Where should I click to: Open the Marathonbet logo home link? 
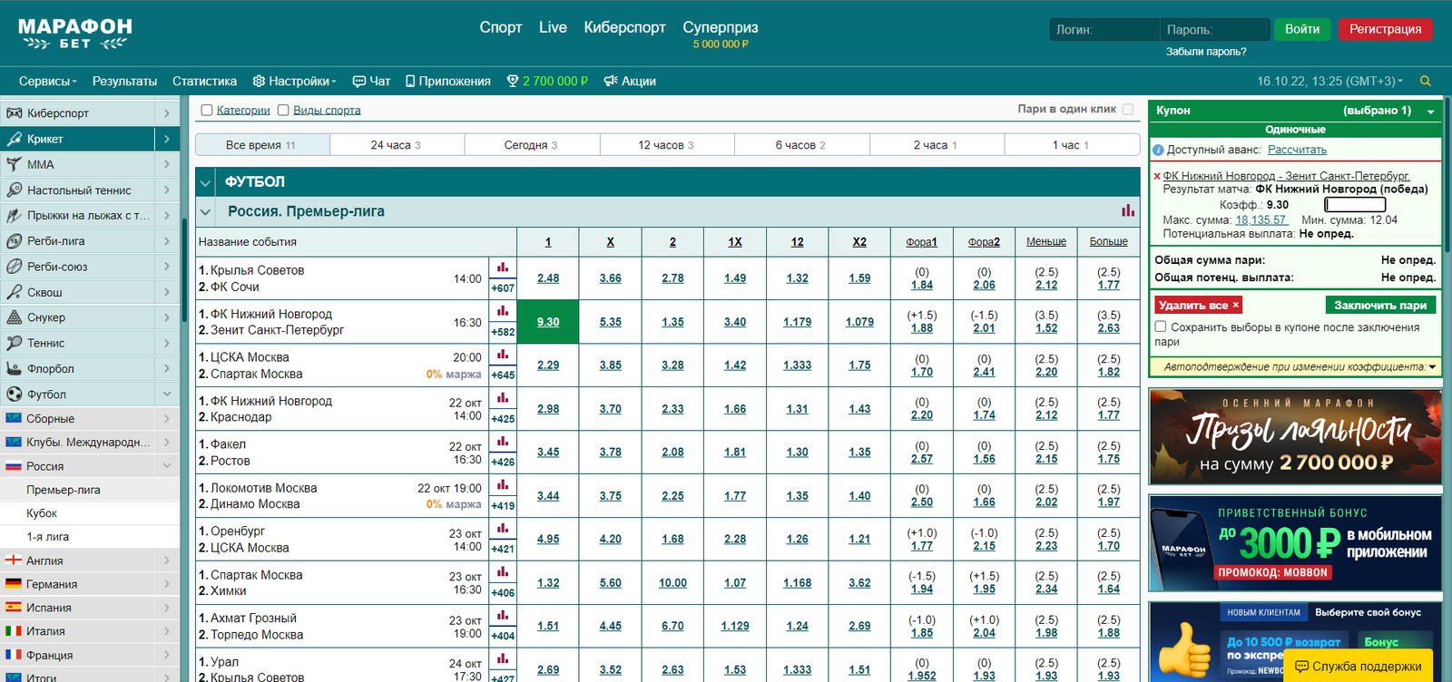tap(75, 33)
